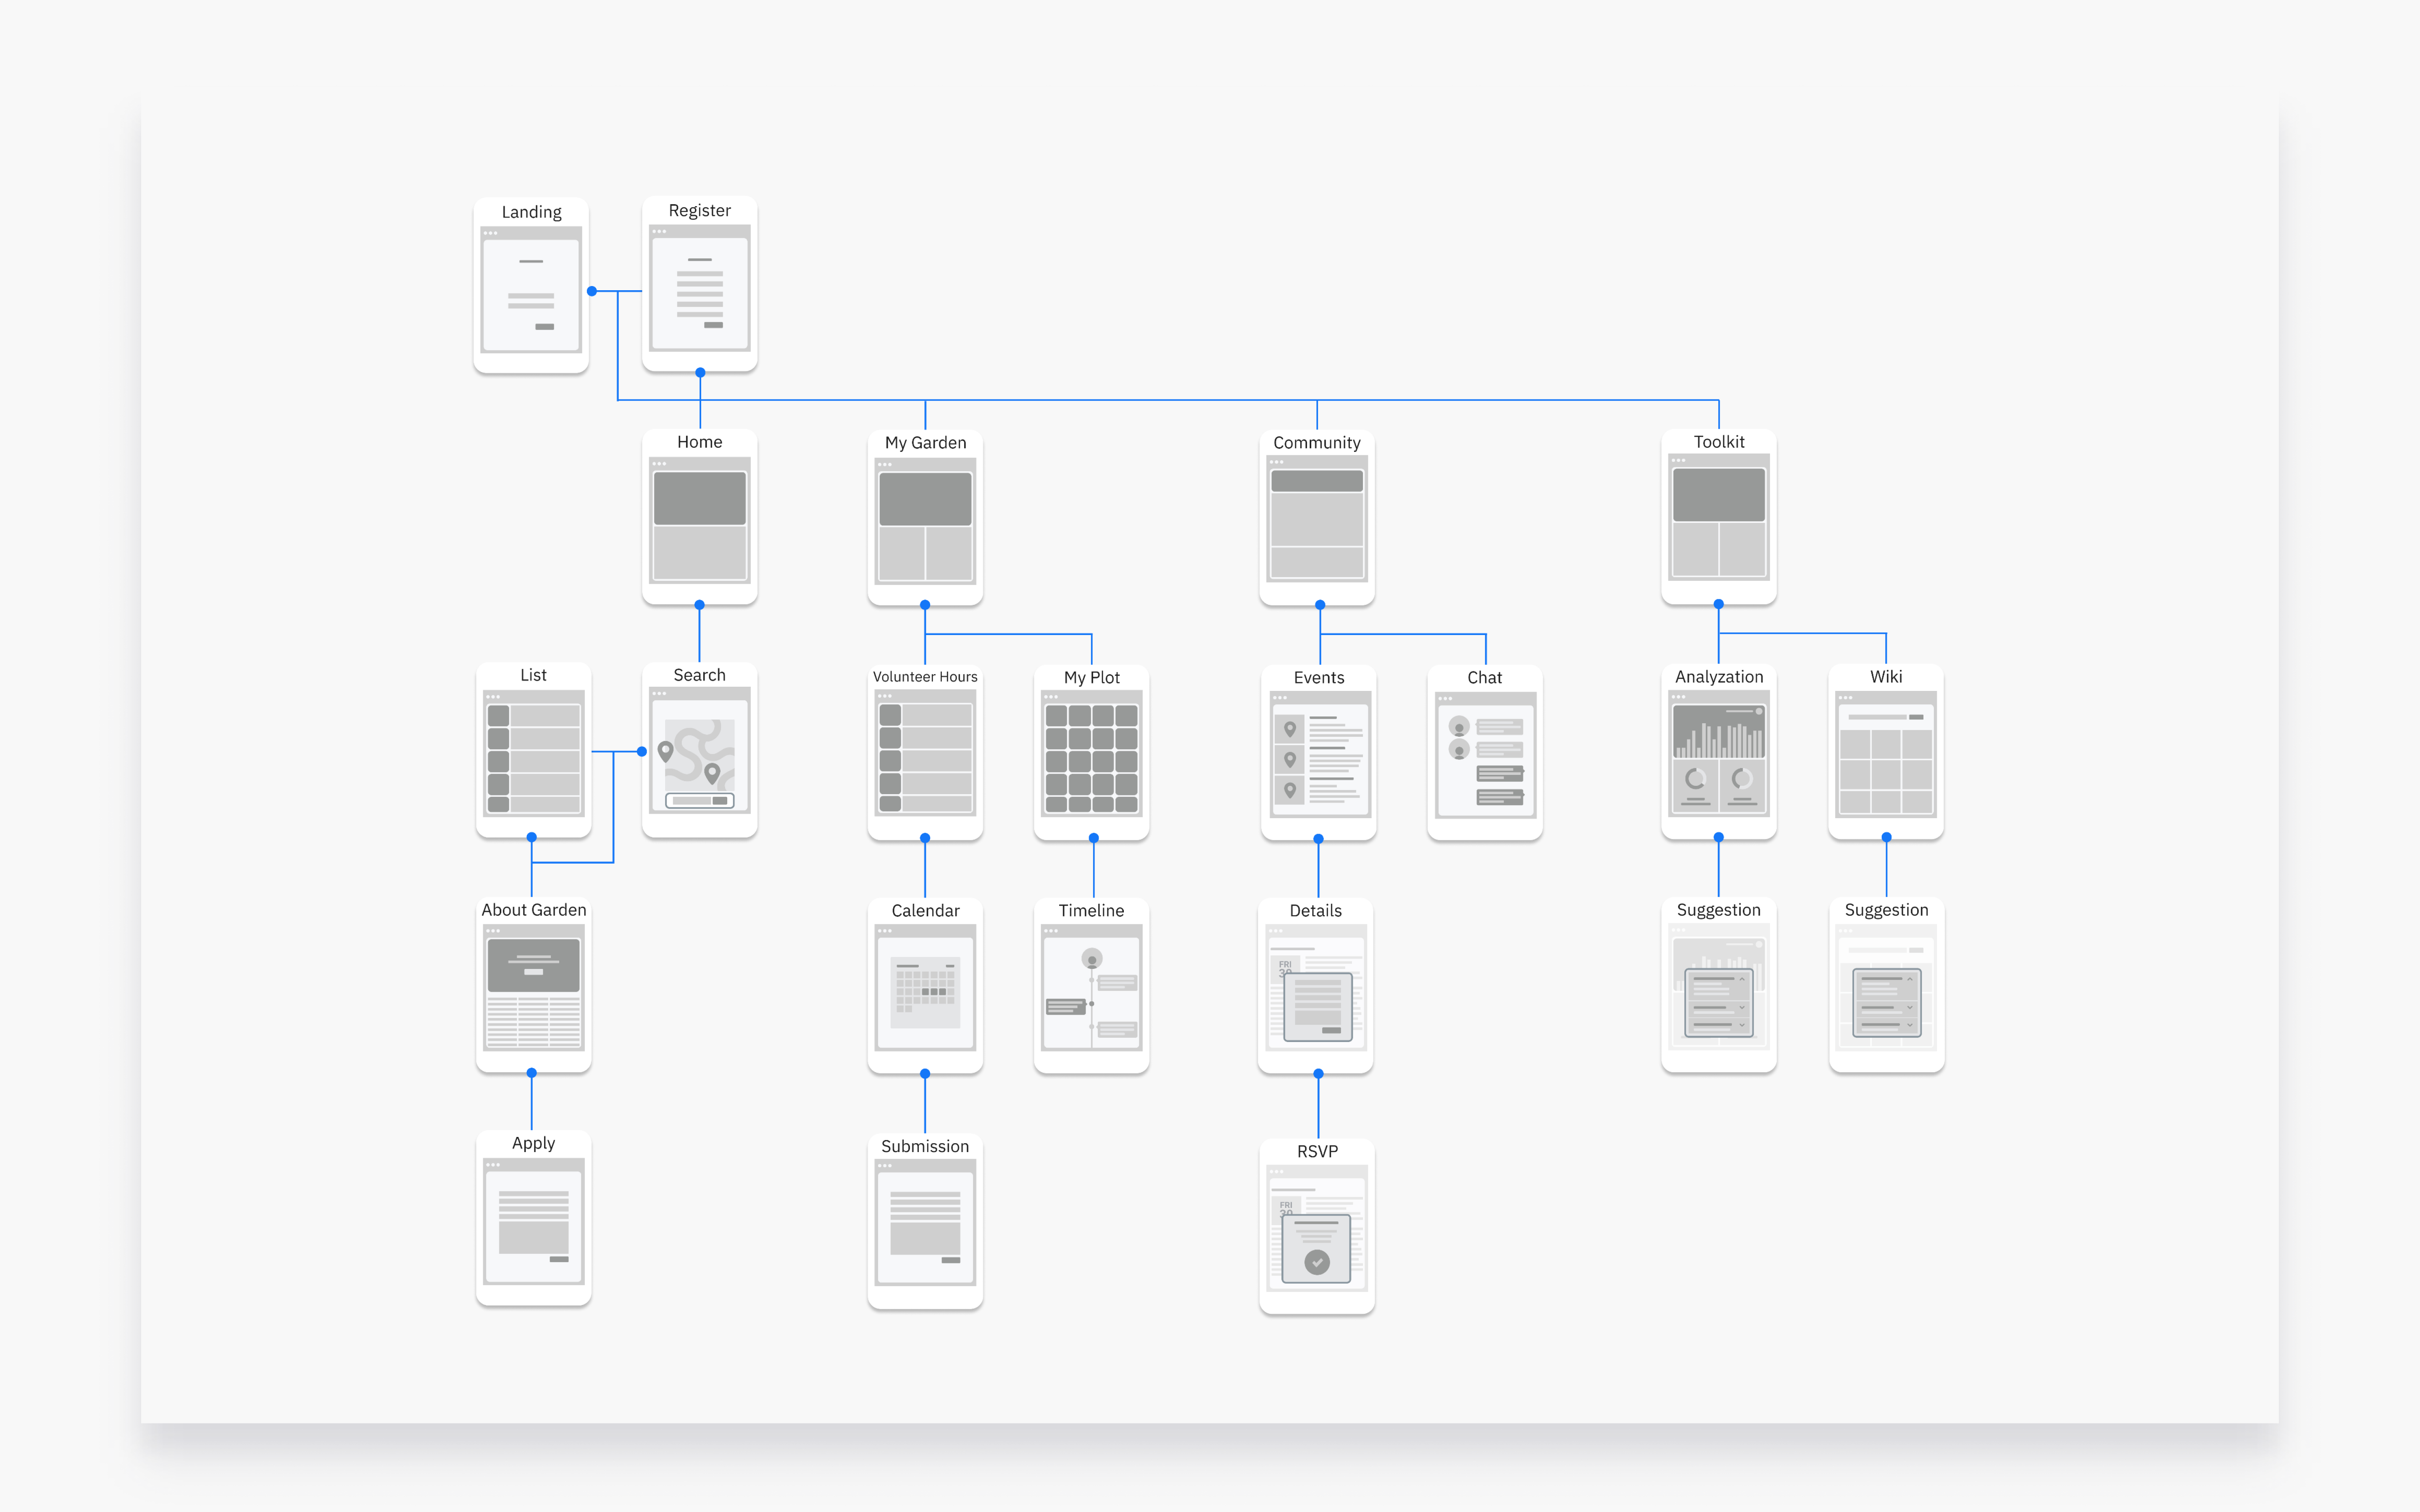
Task: Select the 'Chat' label text
Action: pos(1485,677)
